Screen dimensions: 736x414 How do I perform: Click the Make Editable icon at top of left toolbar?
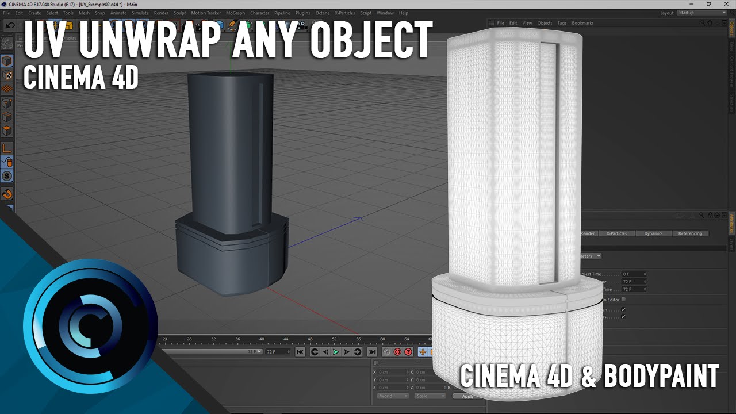click(x=7, y=44)
